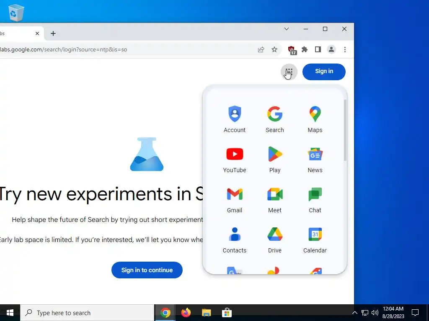Click the apps panel scrollbar
The width and height of the screenshot is (429, 321).
tap(345, 130)
